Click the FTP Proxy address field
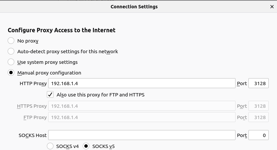 (142, 117)
